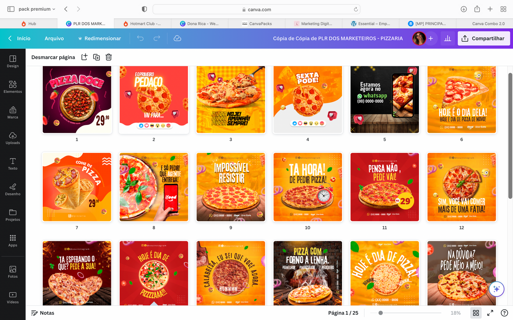This screenshot has height=320, width=513.
Task: Duplicate the selected page icon
Action: 97,57
